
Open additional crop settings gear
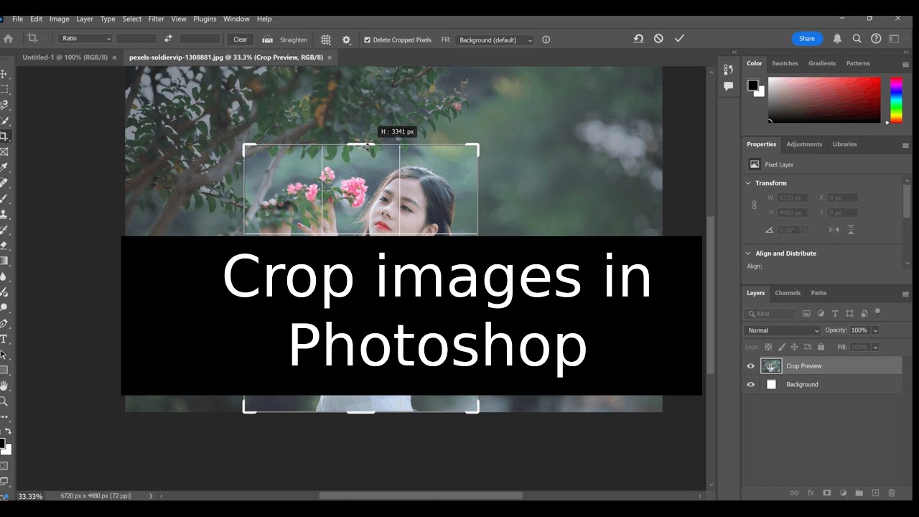coord(347,39)
